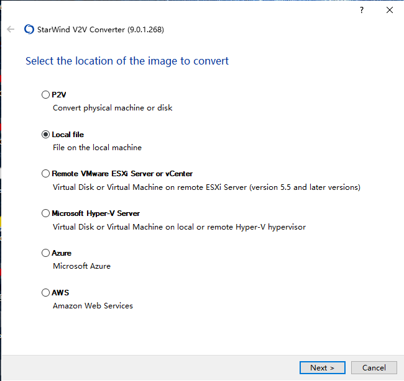Click the back arrow in the wizard header
Viewport: 404px width, 381px height.
pyautogui.click(x=11, y=29)
